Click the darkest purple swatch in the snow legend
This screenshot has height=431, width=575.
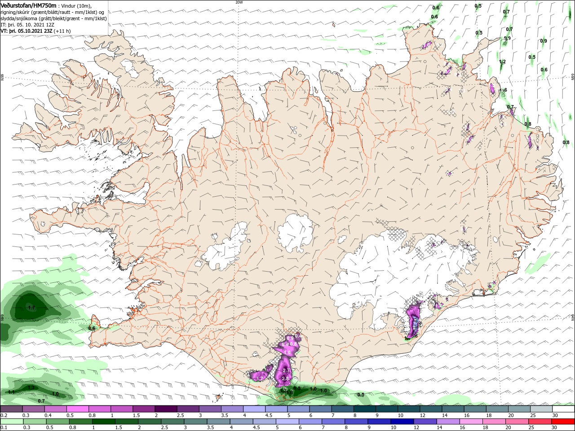pos(165,409)
